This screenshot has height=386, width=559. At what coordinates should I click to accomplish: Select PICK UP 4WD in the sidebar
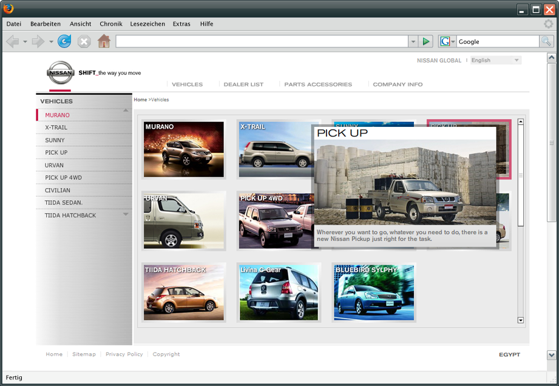click(84, 177)
